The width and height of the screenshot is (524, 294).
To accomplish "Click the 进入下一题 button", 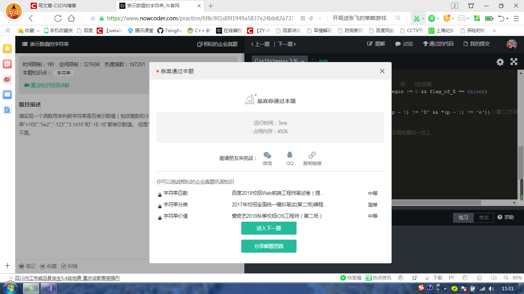I will 269,228.
